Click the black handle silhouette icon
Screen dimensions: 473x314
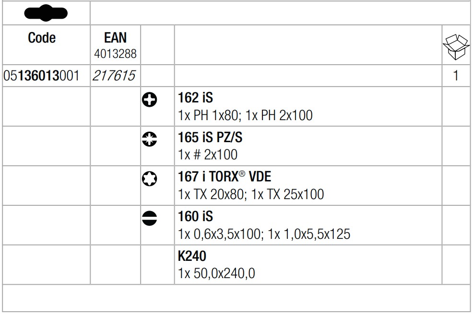tap(46, 13)
